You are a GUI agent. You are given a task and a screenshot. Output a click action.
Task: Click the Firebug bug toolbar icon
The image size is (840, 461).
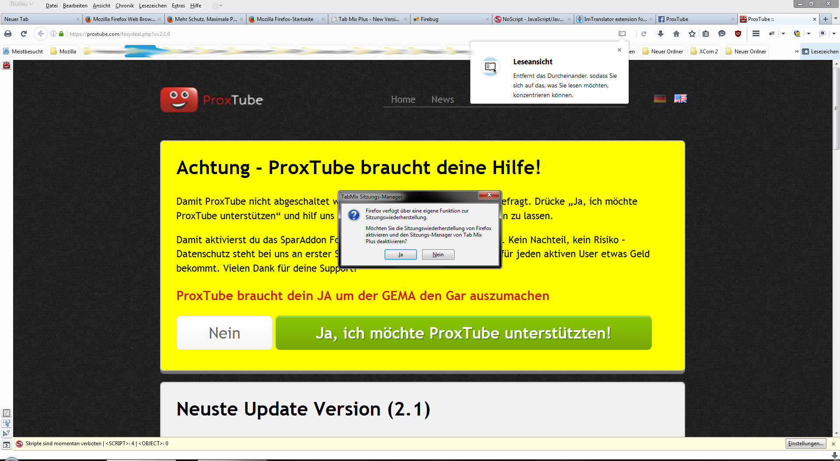(x=772, y=34)
